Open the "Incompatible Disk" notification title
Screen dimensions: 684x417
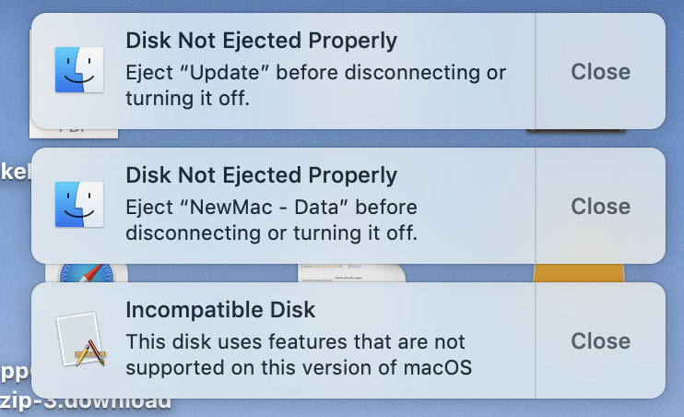click(x=220, y=310)
